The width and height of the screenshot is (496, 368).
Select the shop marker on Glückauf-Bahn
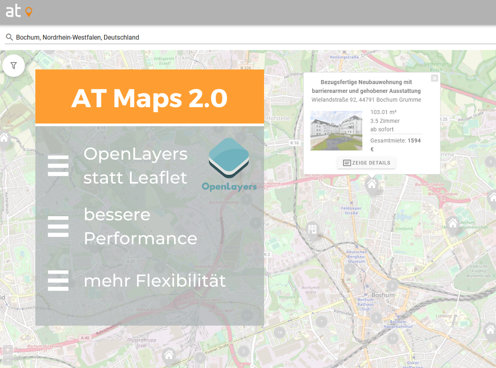pyautogui.click(x=312, y=229)
